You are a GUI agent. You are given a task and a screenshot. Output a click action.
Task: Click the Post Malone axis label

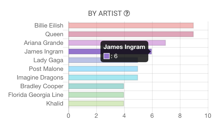pyautogui.click(x=46, y=69)
